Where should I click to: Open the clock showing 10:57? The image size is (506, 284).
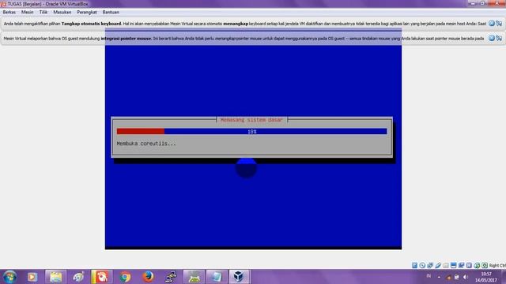tap(486, 277)
